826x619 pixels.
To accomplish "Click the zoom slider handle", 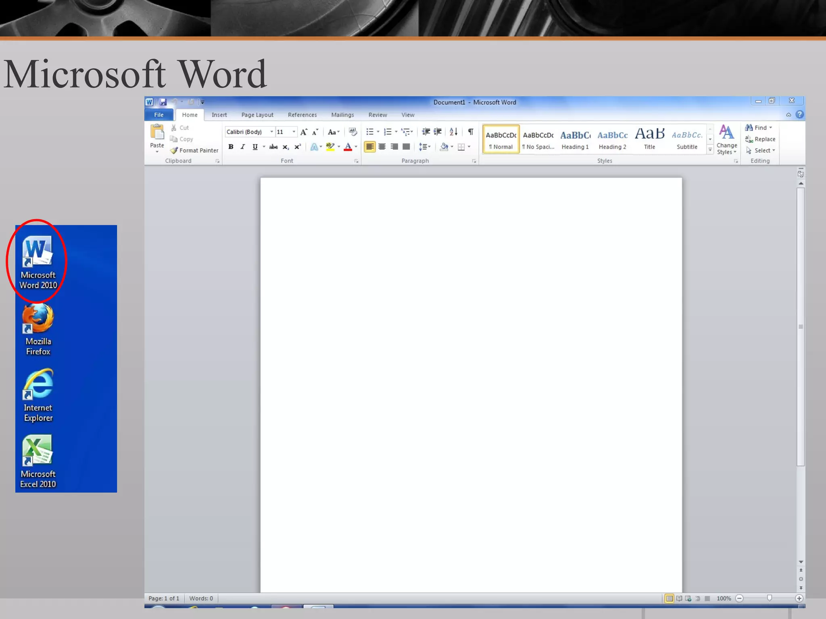I will pyautogui.click(x=769, y=598).
